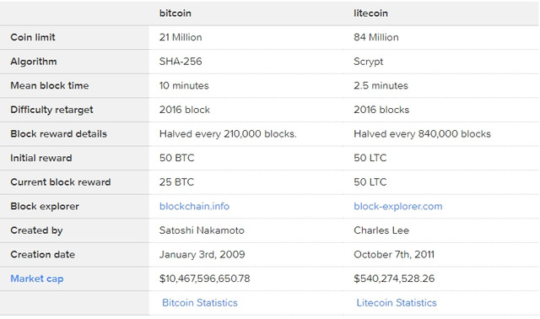
Task: Click the Market cap link
Action: point(37,278)
